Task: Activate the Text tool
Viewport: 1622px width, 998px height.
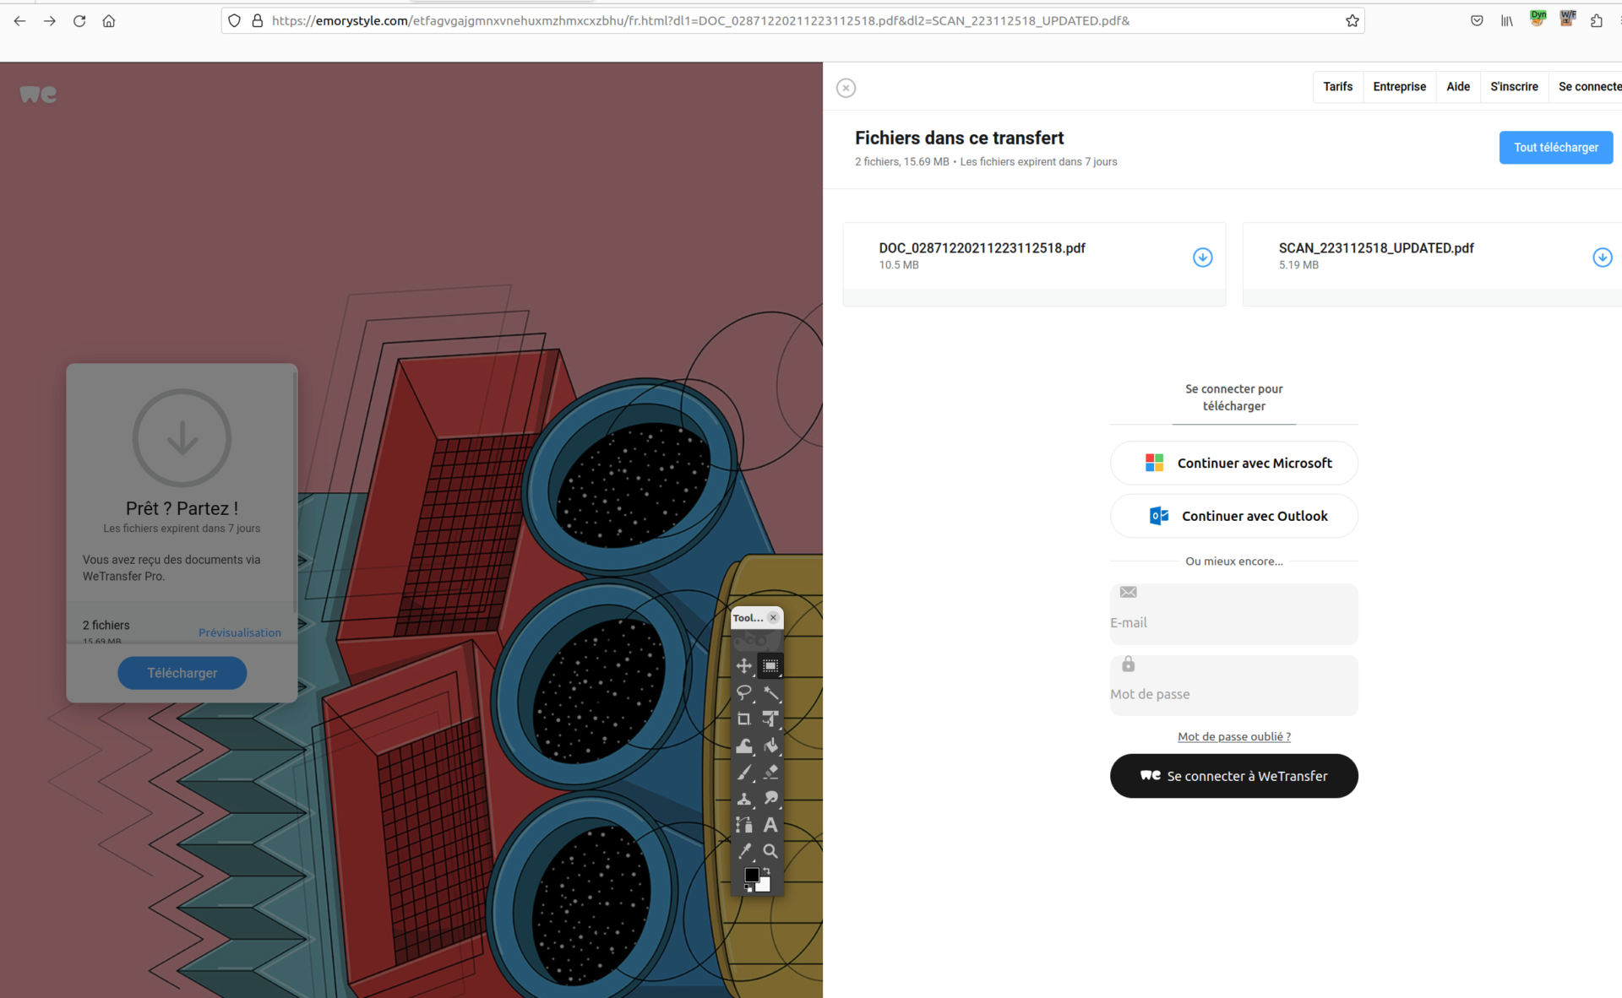Action: click(x=770, y=825)
